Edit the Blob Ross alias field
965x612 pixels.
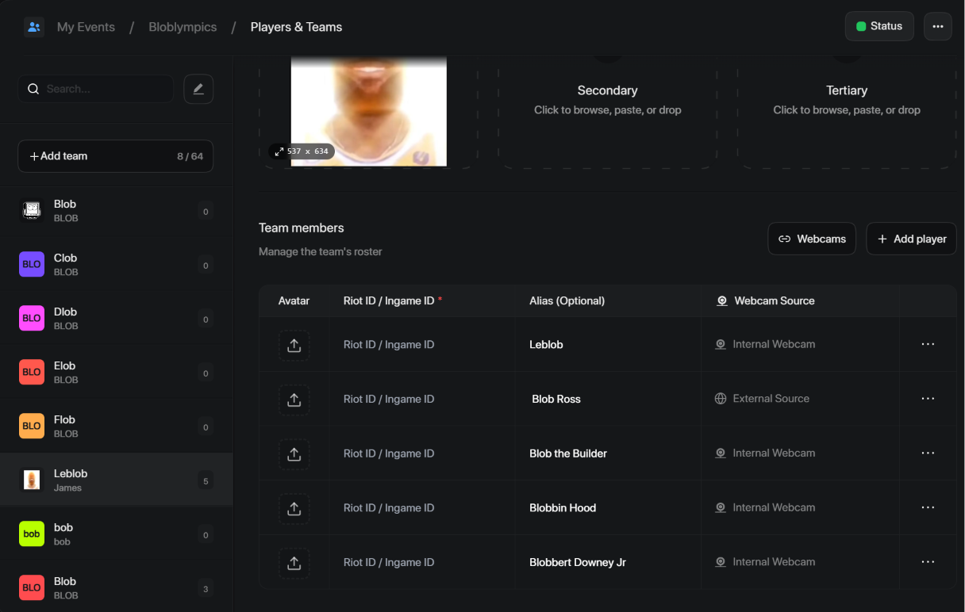(x=608, y=400)
